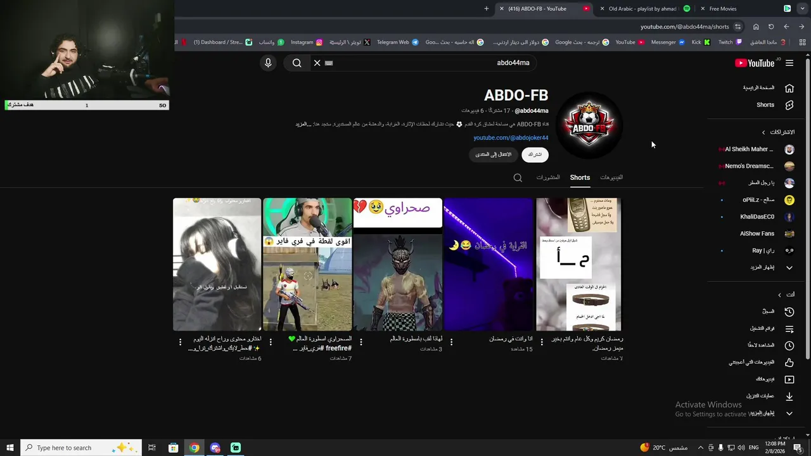Screen dimensions: 811x456
Task: Open the oPiiLz subscription channel
Action: click(758, 200)
